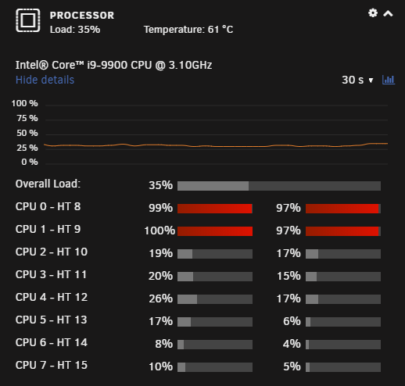Click the Overall Load progress bar

coord(279,186)
